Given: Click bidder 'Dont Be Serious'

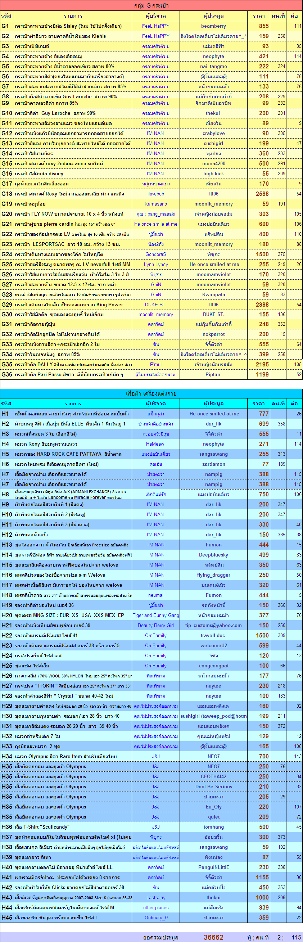Looking at the screenshot, I should [x=213, y=786].
